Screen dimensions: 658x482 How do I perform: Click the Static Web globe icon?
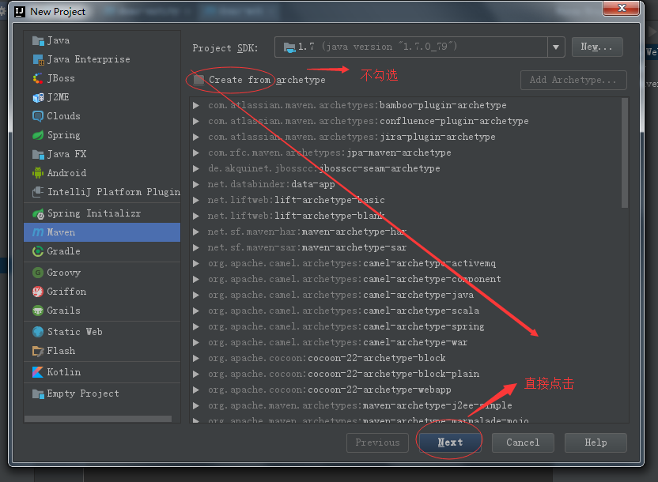[x=38, y=332]
